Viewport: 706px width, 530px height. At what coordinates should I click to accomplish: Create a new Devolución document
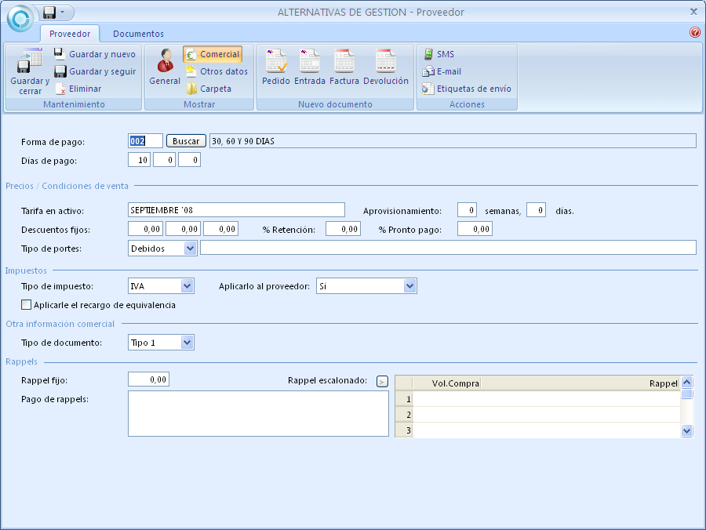[x=385, y=68]
